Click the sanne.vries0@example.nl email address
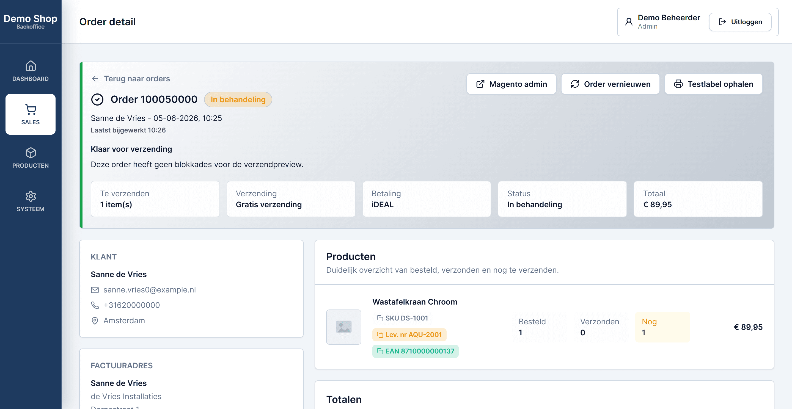Viewport: 792px width, 409px height. pyautogui.click(x=149, y=290)
